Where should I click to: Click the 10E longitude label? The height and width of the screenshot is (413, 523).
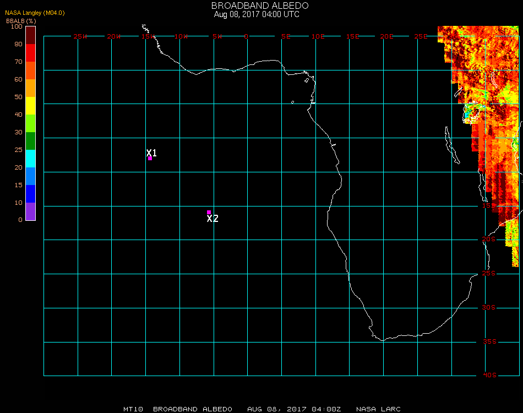318,36
